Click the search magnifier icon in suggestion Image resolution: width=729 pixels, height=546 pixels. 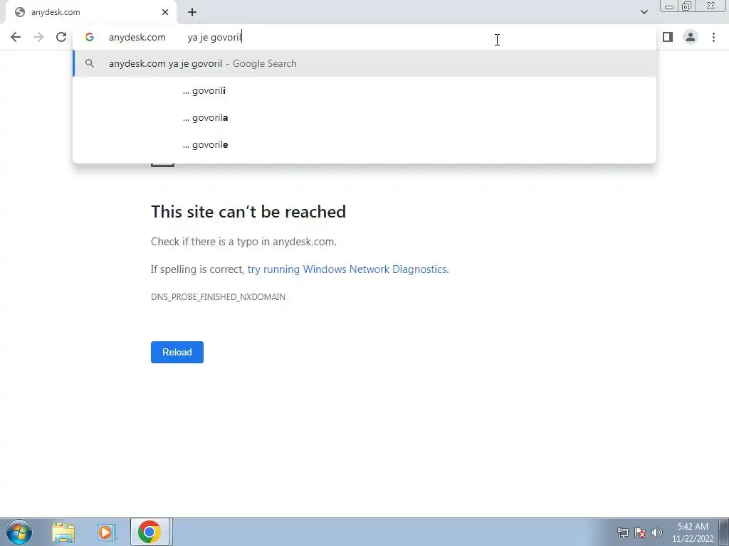[x=90, y=63]
